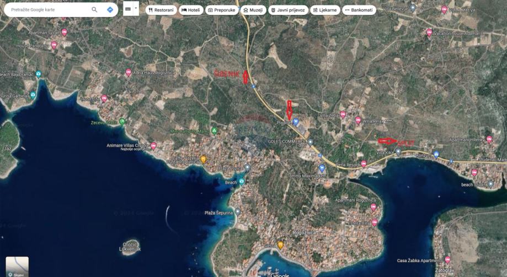Filter map by Restorani
The width and height of the screenshot is (507, 277).
(161, 10)
